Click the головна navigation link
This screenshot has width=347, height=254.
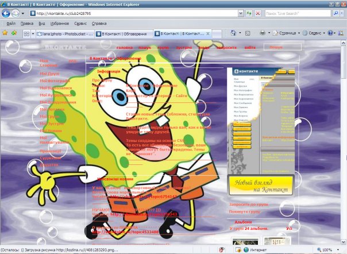click(x=125, y=47)
